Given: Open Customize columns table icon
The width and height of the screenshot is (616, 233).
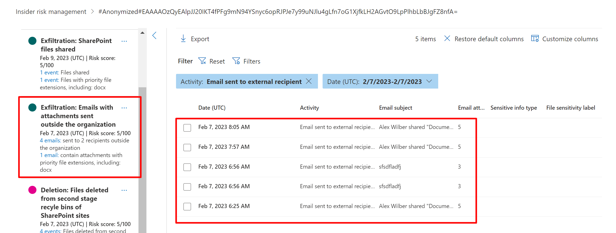Looking at the screenshot, I should (535, 39).
